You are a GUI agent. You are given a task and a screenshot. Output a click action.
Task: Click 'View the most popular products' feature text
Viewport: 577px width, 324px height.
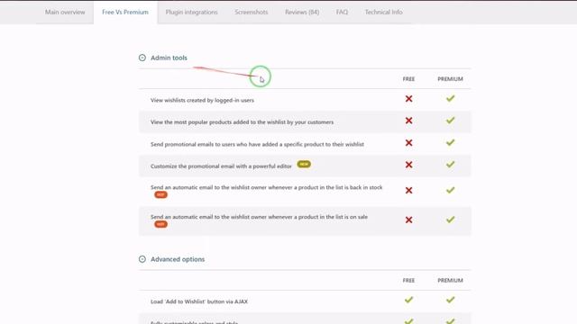tap(242, 122)
